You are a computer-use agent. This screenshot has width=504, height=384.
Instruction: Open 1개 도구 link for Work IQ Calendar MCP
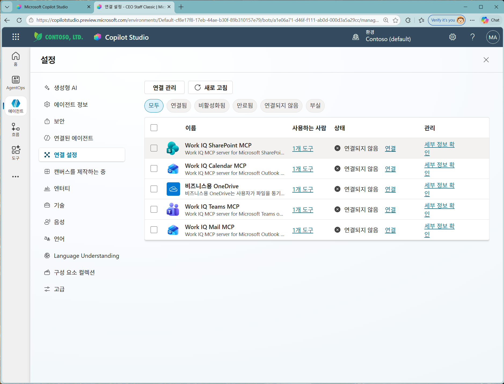303,169
